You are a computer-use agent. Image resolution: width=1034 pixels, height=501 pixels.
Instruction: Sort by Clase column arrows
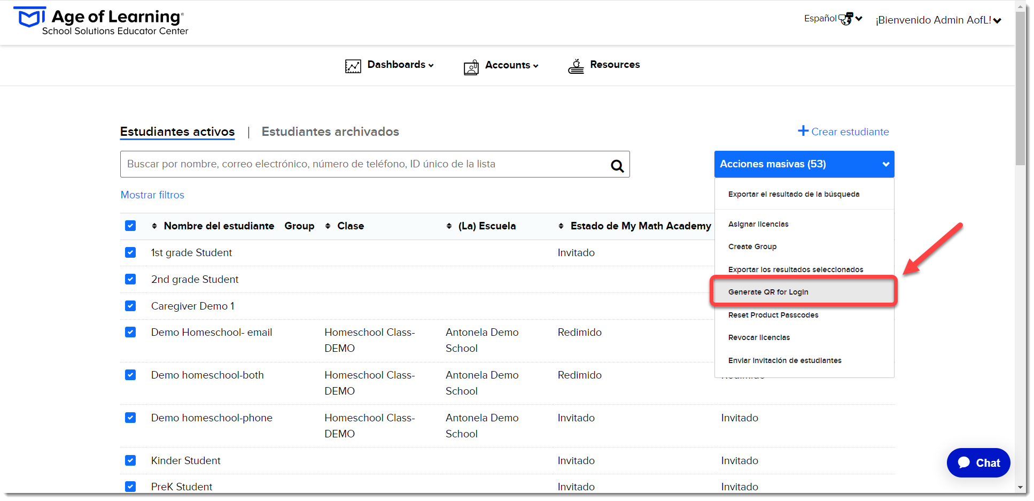coord(328,226)
